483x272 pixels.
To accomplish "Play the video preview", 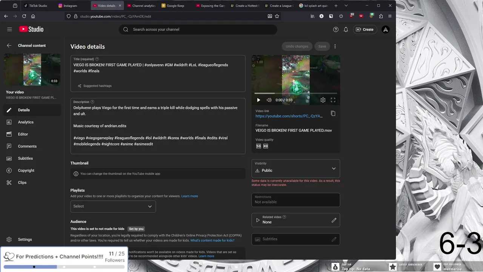I will (x=258, y=100).
